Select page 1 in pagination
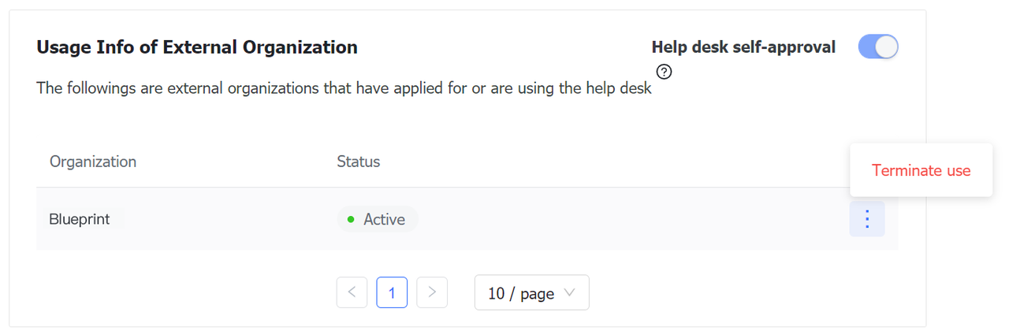 (392, 292)
